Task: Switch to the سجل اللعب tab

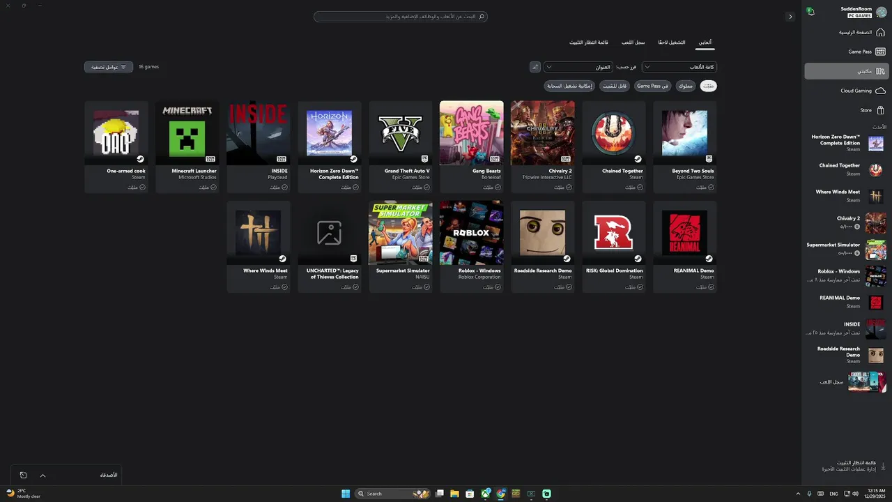Action: click(633, 43)
